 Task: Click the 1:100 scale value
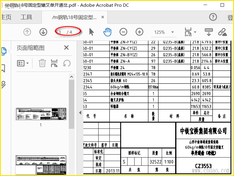pyautogui.click(x=169, y=162)
